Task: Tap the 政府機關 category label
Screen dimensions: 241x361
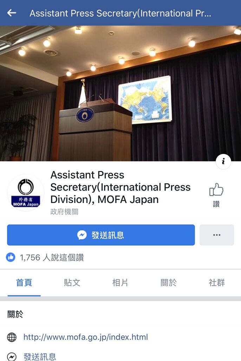Action: point(64,212)
